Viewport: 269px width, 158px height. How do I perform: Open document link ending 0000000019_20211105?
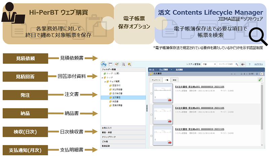(200, 129)
